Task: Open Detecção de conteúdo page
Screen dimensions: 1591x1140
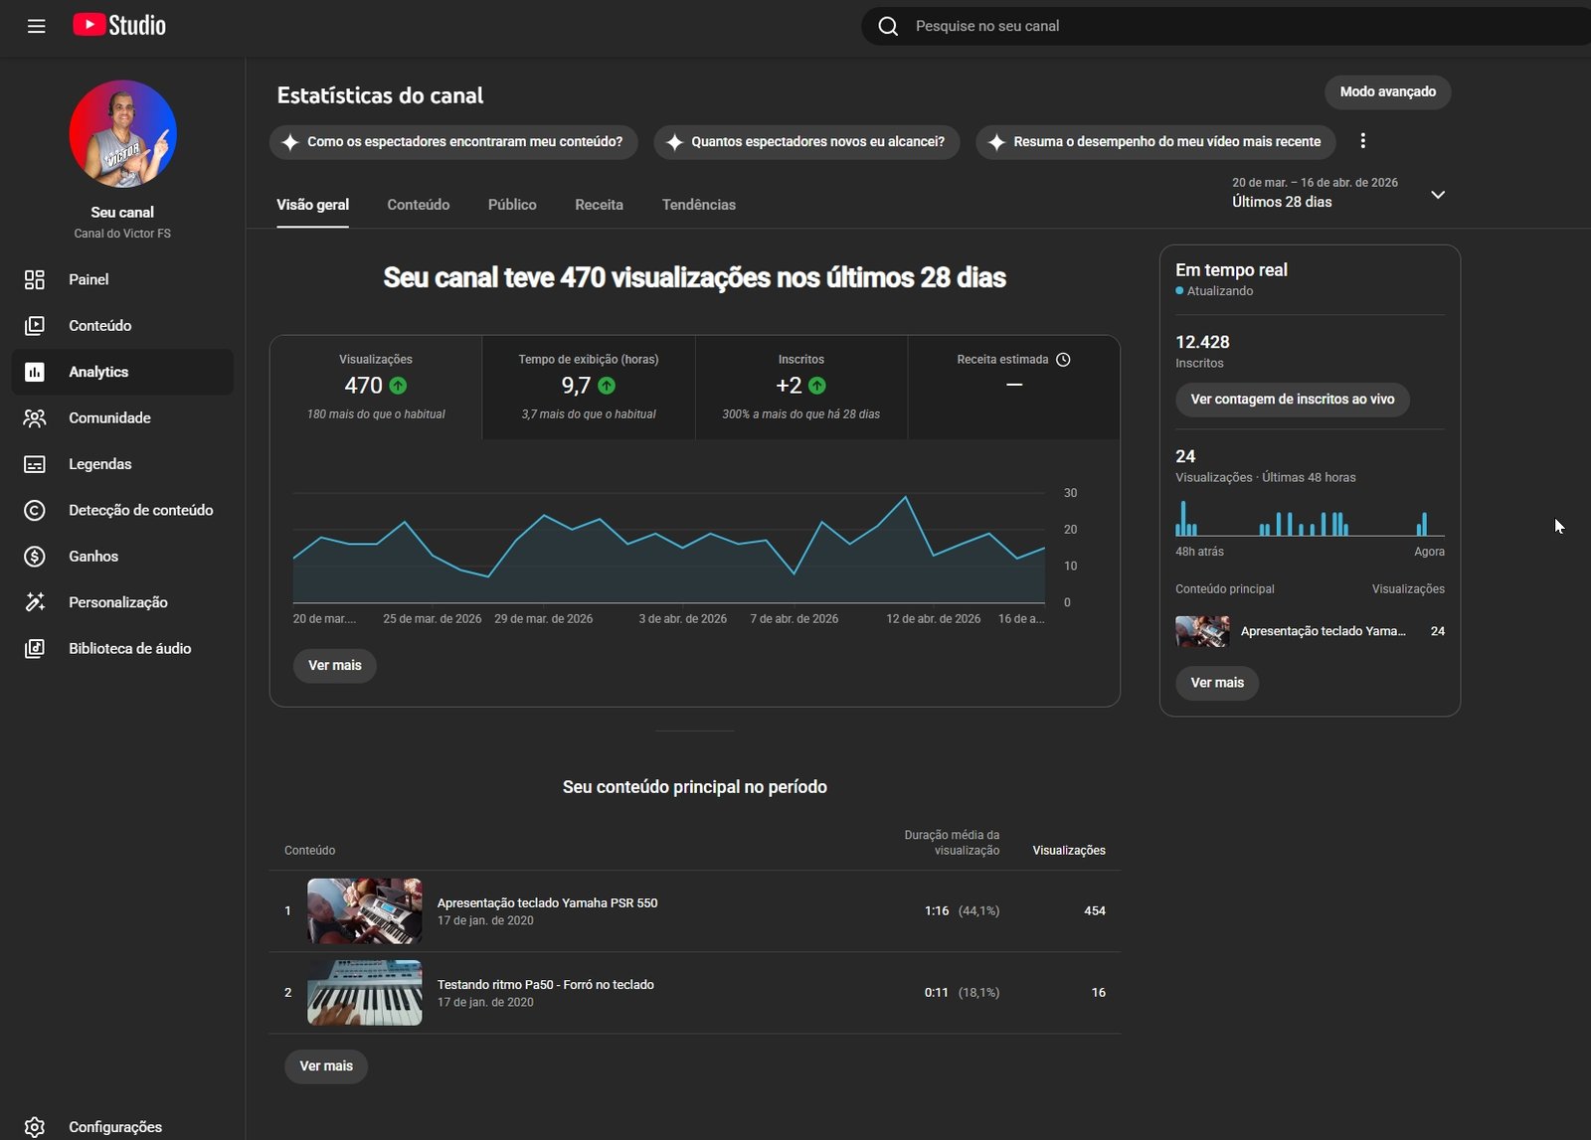Action: point(140,510)
